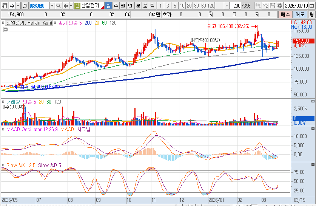
Task: Click the add indicator line icon
Action: click(x=265, y=6)
